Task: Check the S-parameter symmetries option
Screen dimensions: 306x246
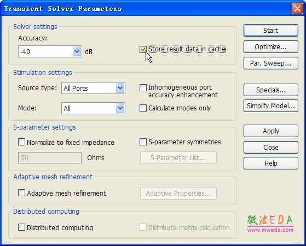Action: pyautogui.click(x=143, y=142)
